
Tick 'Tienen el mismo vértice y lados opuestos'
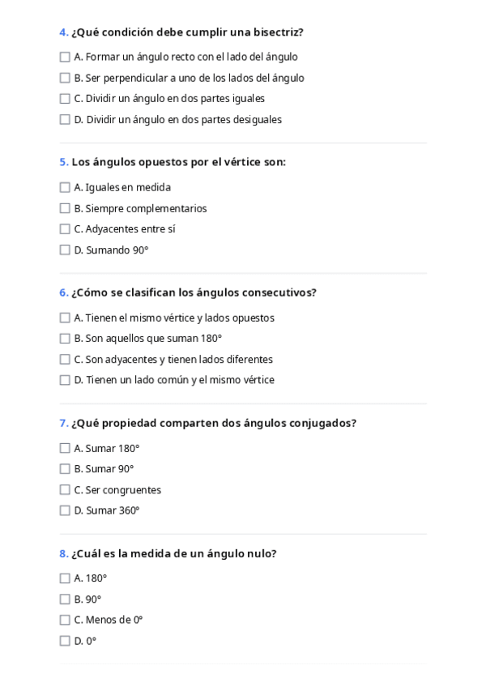click(x=65, y=318)
